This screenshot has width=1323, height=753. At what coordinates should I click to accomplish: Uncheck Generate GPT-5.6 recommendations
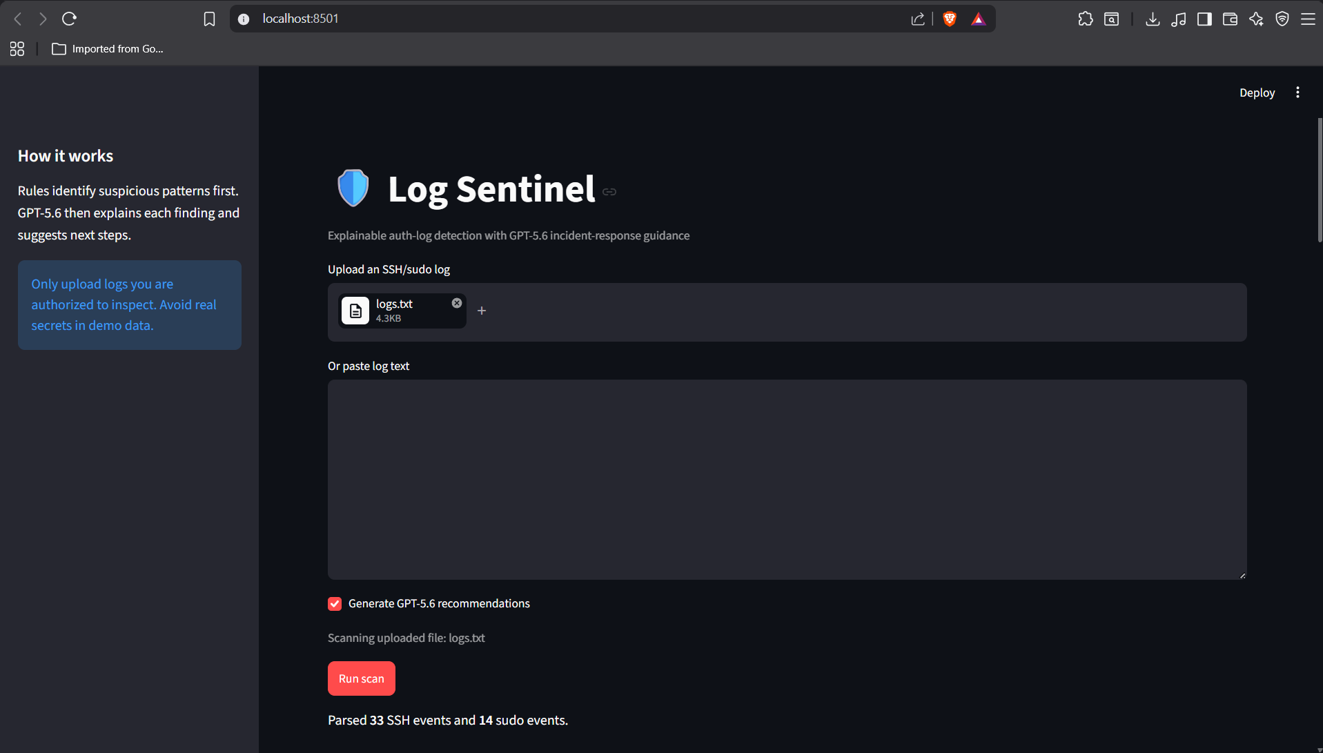335,604
